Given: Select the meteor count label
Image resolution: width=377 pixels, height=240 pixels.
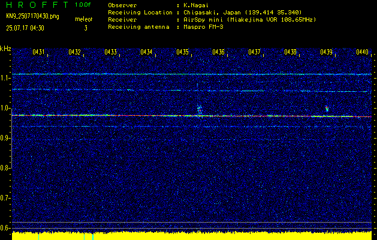Looking at the screenshot, I should point(84,19).
